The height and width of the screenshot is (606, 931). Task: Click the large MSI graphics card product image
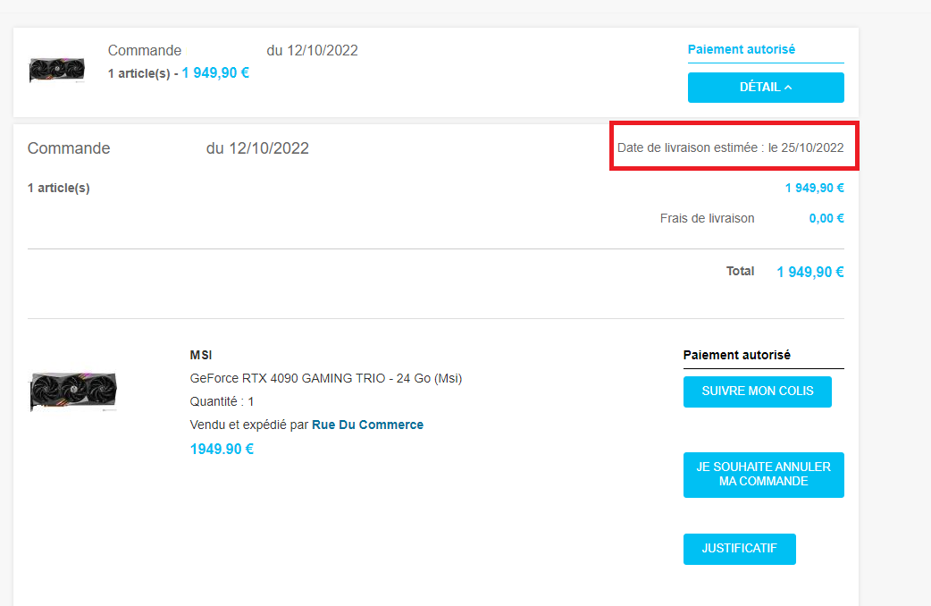pos(73,391)
